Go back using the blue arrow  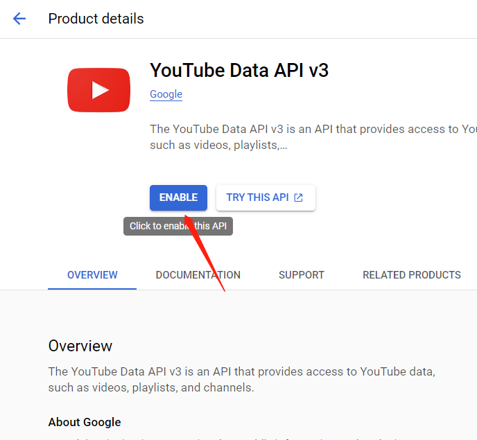(19, 19)
